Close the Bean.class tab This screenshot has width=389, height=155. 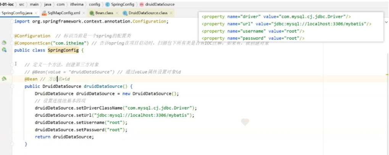point(116,13)
